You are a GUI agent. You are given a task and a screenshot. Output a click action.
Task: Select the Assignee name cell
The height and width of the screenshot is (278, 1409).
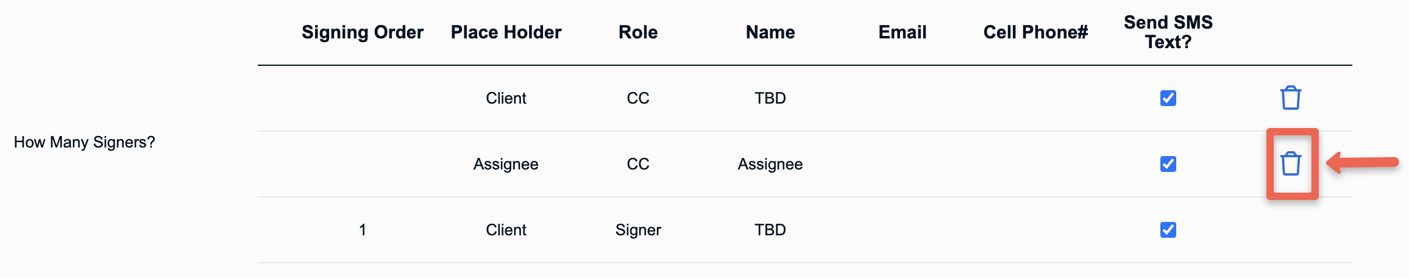[770, 164]
